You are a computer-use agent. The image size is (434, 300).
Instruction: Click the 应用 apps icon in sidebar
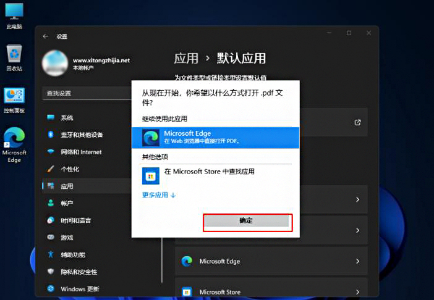pyautogui.click(x=51, y=186)
